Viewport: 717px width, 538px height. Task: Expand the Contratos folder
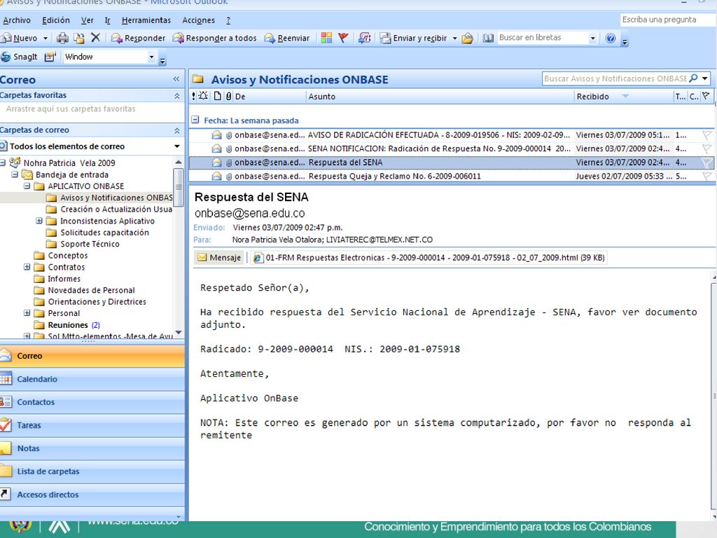27,267
